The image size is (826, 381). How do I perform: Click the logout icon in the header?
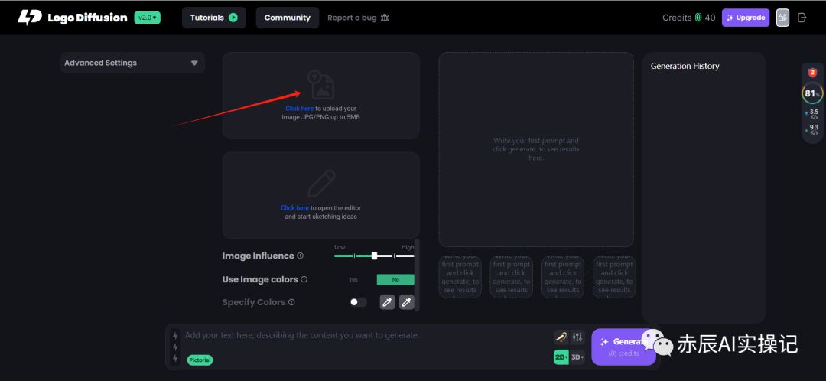[x=802, y=18]
